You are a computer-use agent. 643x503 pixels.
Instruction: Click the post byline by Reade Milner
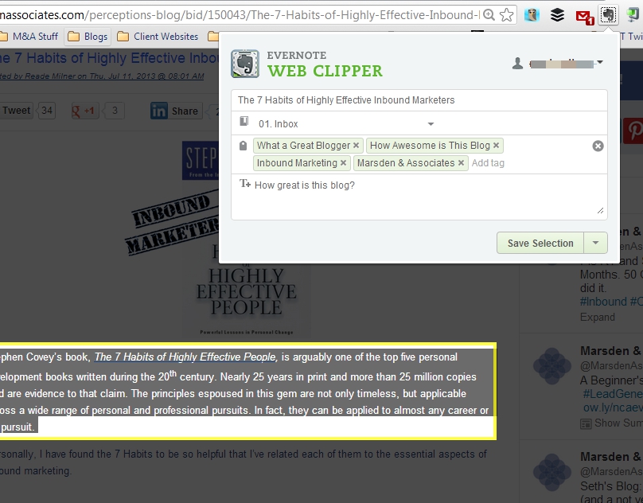coord(102,76)
